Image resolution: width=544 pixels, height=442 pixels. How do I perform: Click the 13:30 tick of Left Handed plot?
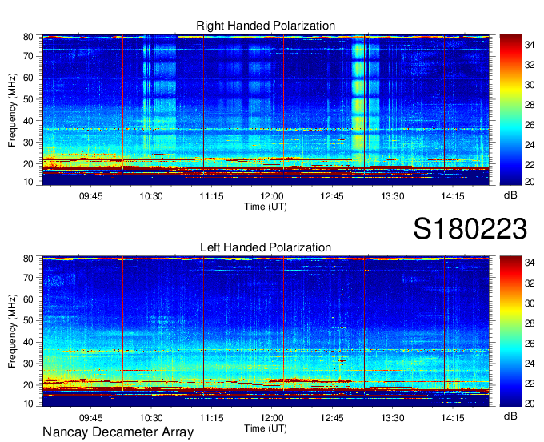(392, 418)
